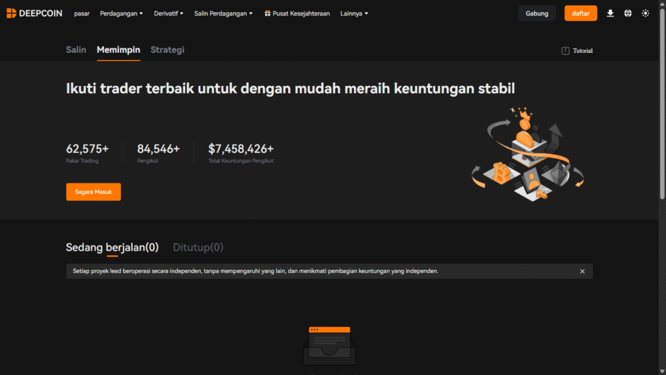Dismiss the independent project notice banner
The image size is (666, 375).
[x=582, y=271]
